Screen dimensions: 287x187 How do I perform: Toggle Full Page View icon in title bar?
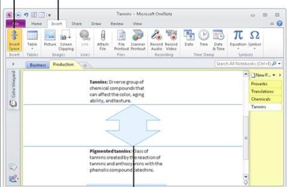(41, 15)
